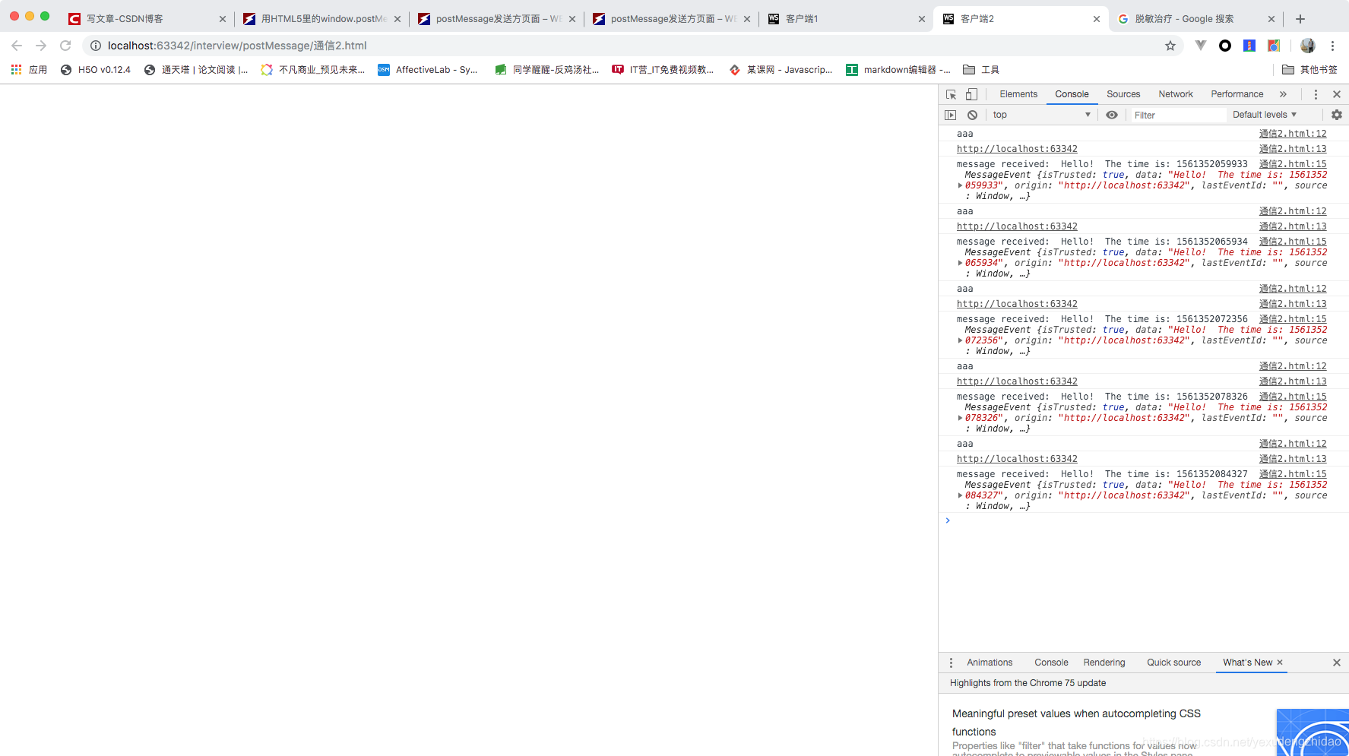Viewport: 1349px width, 756px height.
Task: Open the apps shortcut icon in bookmarks bar
Action: tap(29, 70)
